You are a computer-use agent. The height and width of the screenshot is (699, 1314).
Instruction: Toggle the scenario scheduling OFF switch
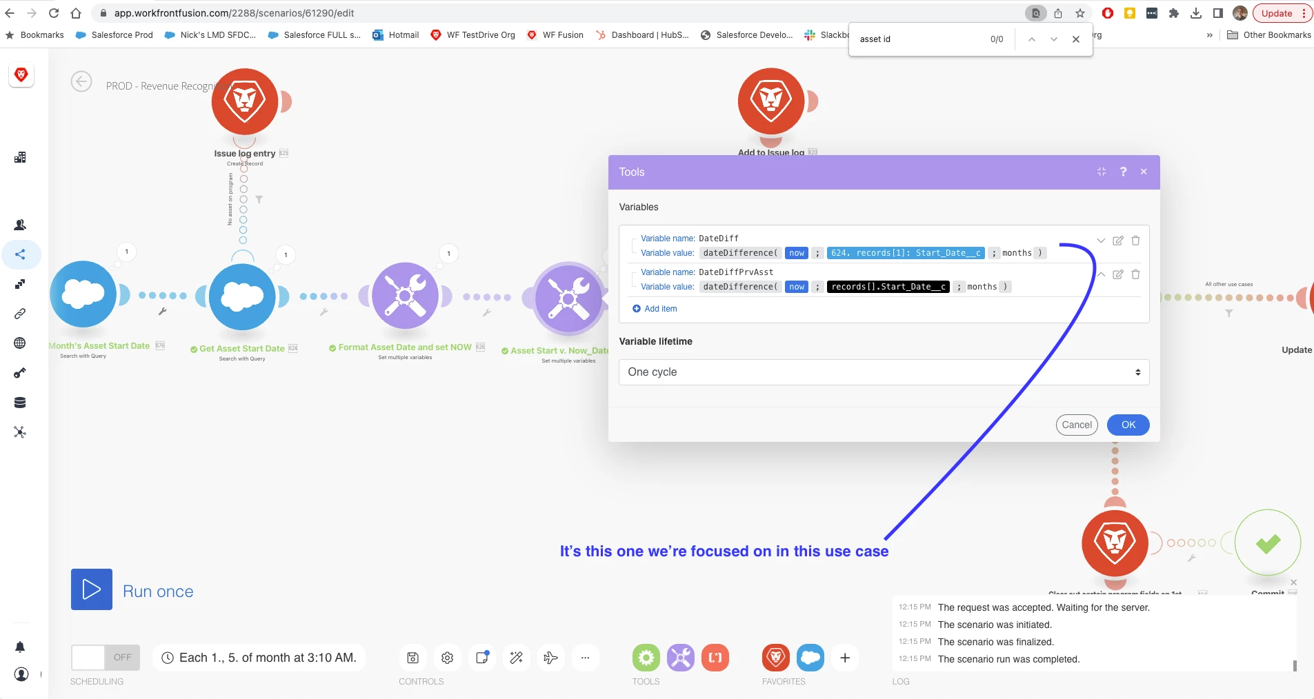106,658
